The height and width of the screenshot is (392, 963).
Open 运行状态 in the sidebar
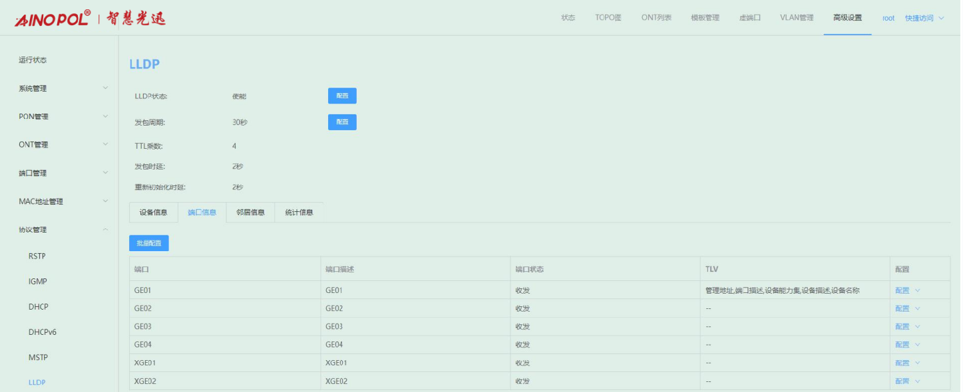click(33, 60)
